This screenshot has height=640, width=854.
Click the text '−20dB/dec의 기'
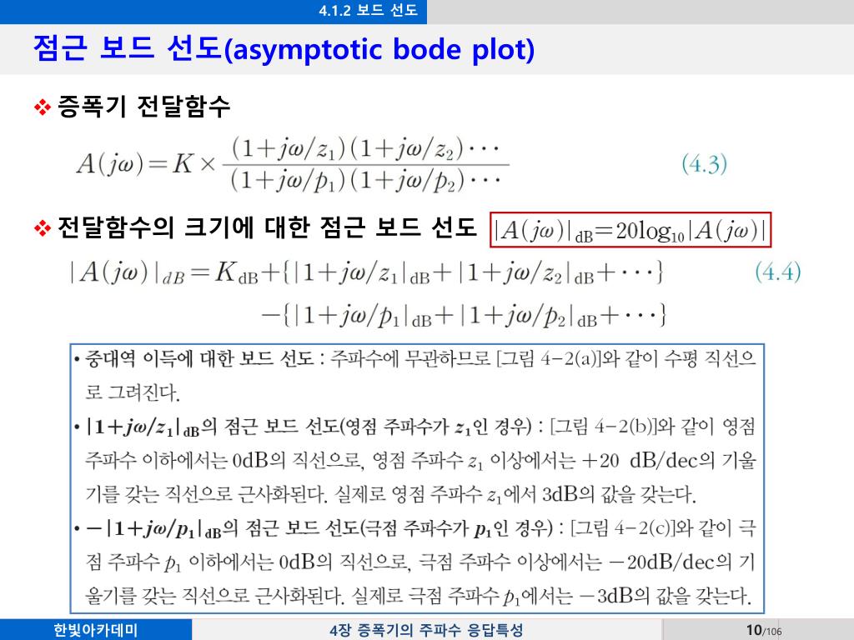click(x=682, y=562)
